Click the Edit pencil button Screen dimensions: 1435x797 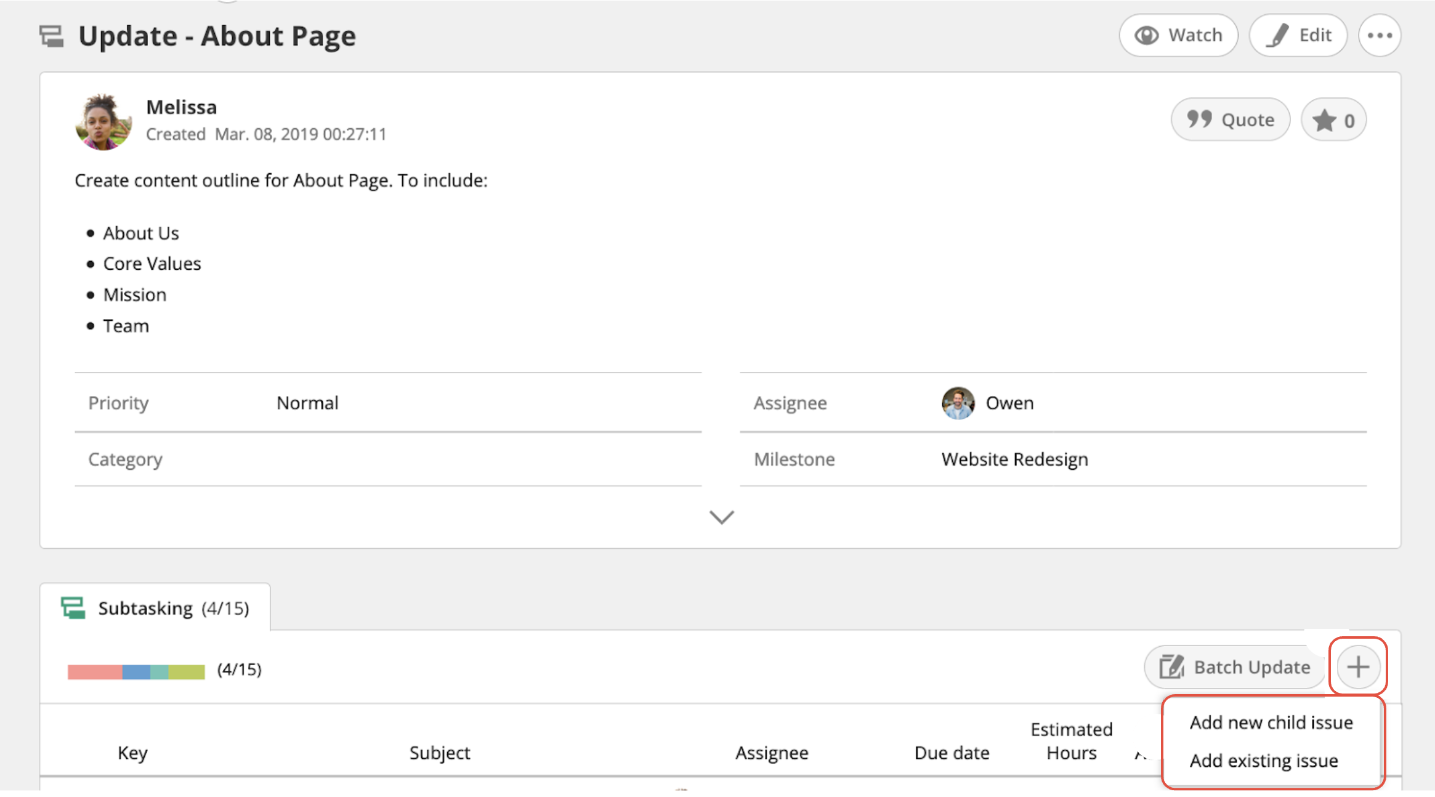tap(1298, 36)
